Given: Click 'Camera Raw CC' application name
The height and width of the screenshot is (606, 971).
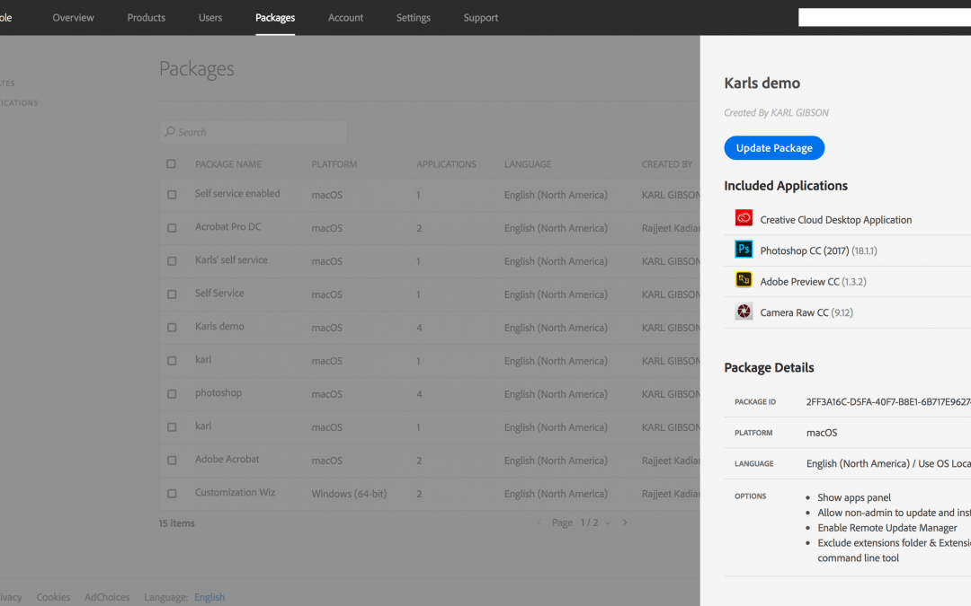Looking at the screenshot, I should pos(794,312).
